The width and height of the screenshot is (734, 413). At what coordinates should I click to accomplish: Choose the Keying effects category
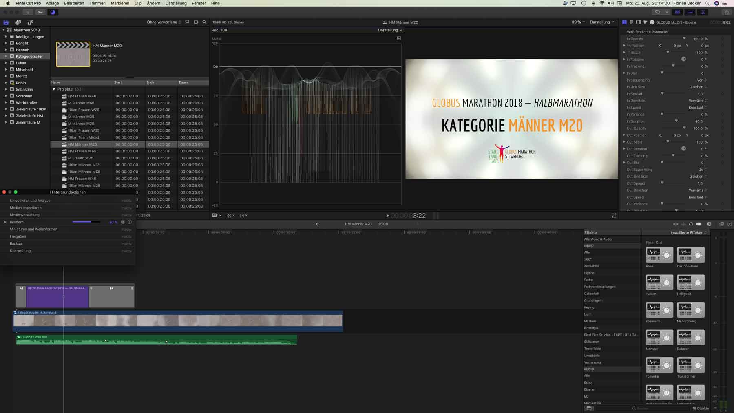(589, 307)
